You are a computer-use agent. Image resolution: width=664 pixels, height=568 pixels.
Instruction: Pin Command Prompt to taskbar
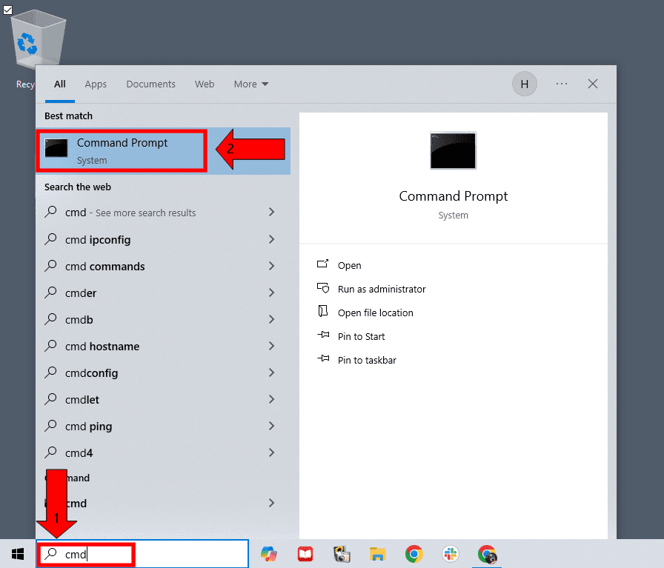[365, 360]
